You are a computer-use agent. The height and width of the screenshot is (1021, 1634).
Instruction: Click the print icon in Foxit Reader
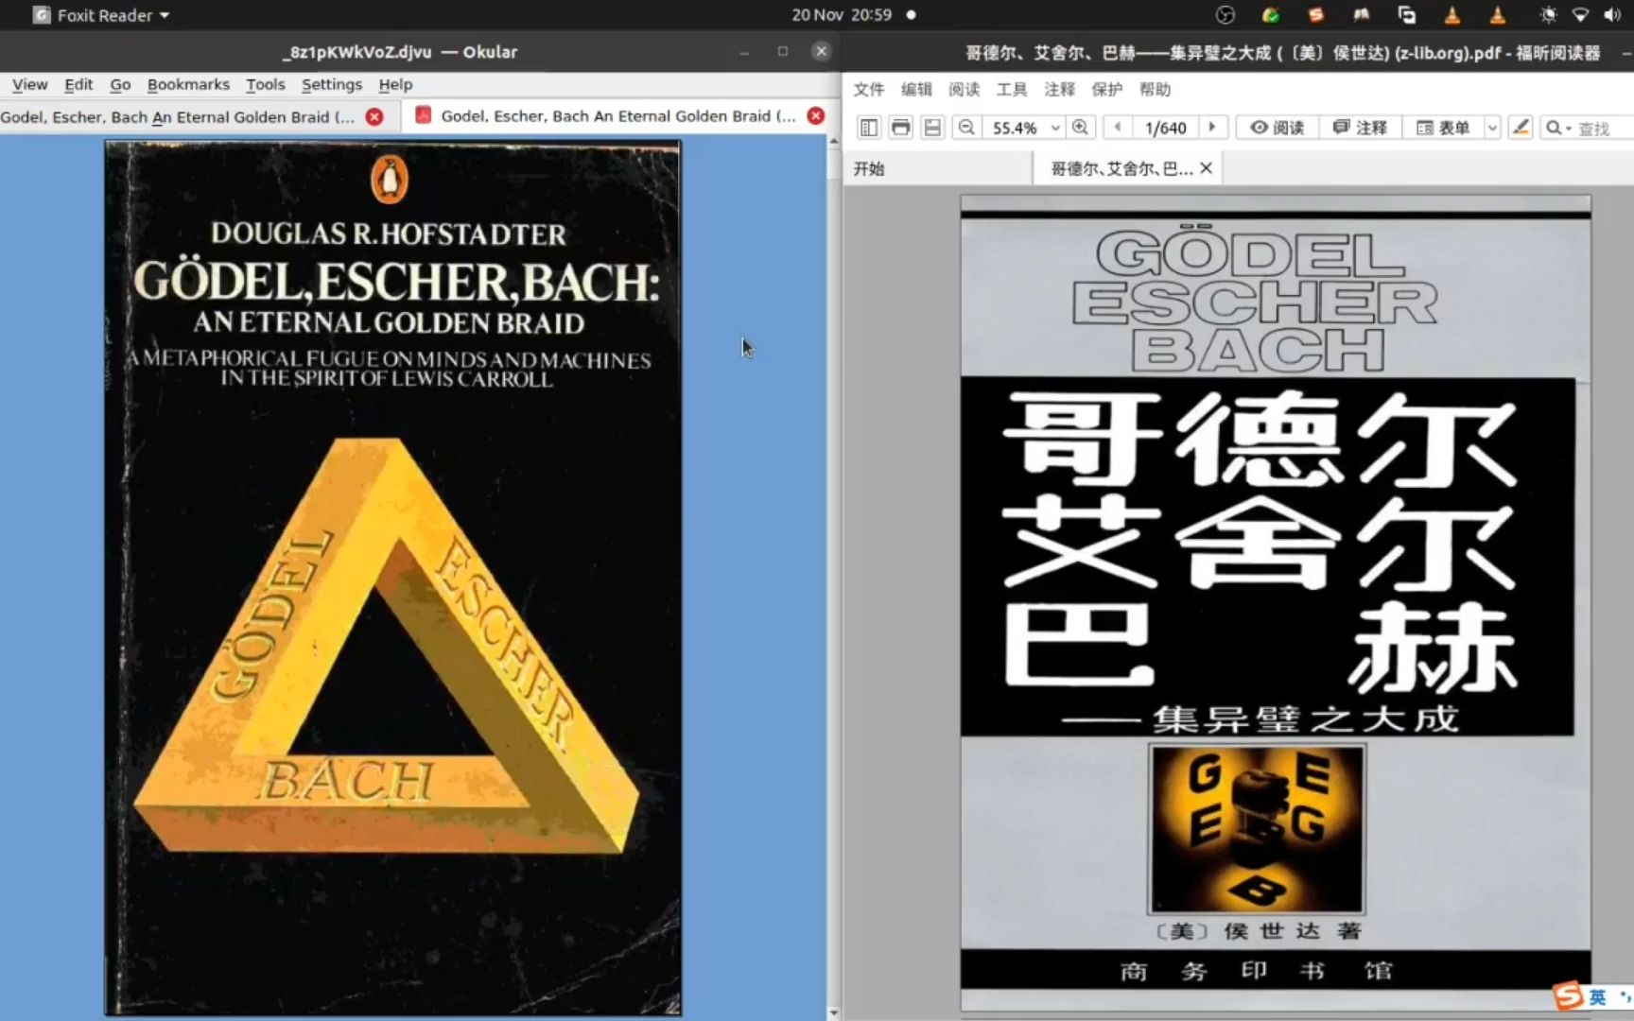900,128
